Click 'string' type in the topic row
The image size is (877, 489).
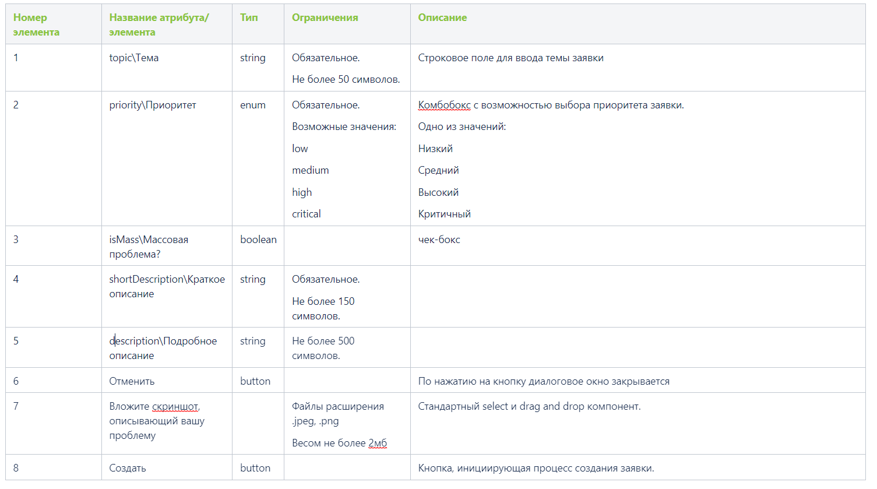tap(253, 58)
